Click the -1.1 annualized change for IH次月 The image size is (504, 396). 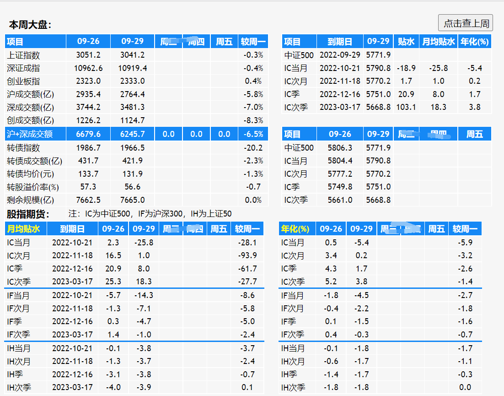point(465,361)
